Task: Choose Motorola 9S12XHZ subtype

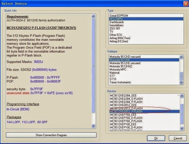Action: (x=144, y=66)
